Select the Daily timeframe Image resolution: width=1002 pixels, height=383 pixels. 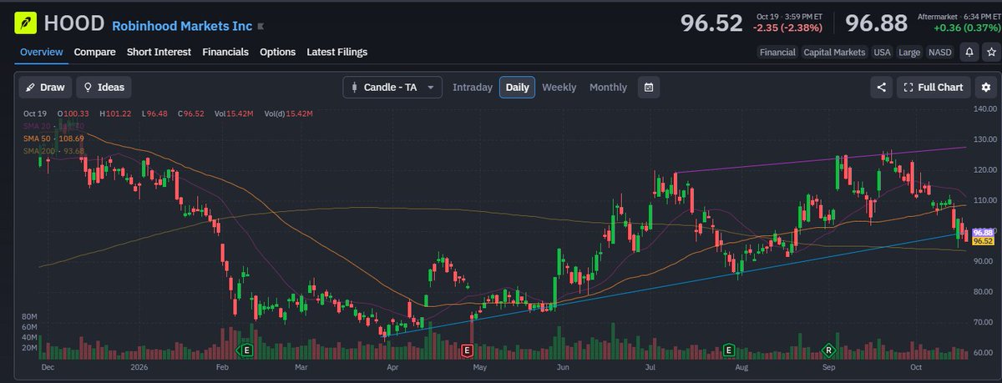tap(517, 87)
